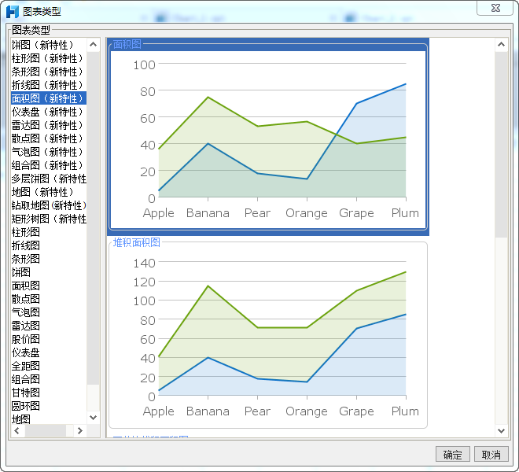Screen dimensions: 519x472
Task: Click chart list scroll down arrow
Action: 94,418
